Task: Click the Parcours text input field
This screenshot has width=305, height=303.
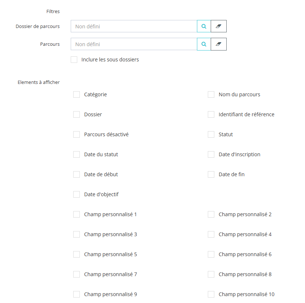Action: [134, 44]
